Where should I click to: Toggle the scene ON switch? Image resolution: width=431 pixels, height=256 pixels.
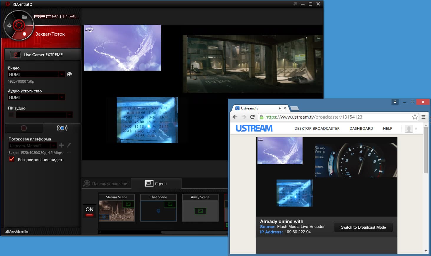point(90,211)
